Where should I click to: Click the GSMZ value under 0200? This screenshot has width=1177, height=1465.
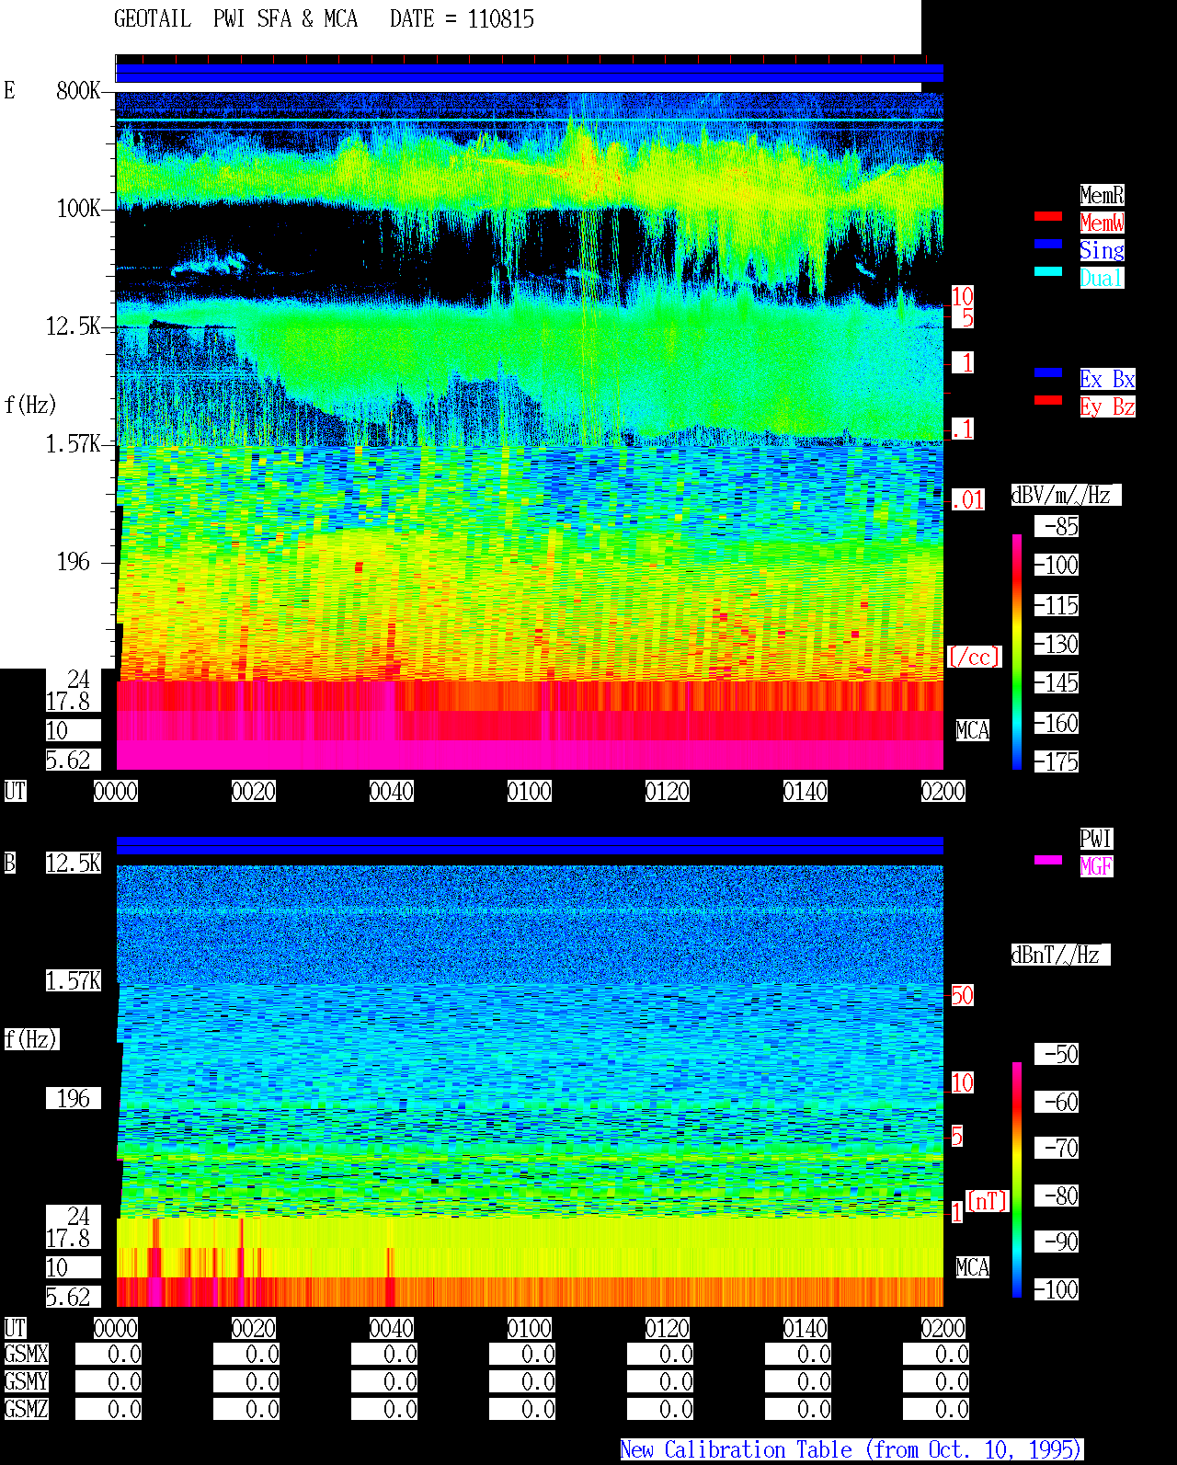936,1409
